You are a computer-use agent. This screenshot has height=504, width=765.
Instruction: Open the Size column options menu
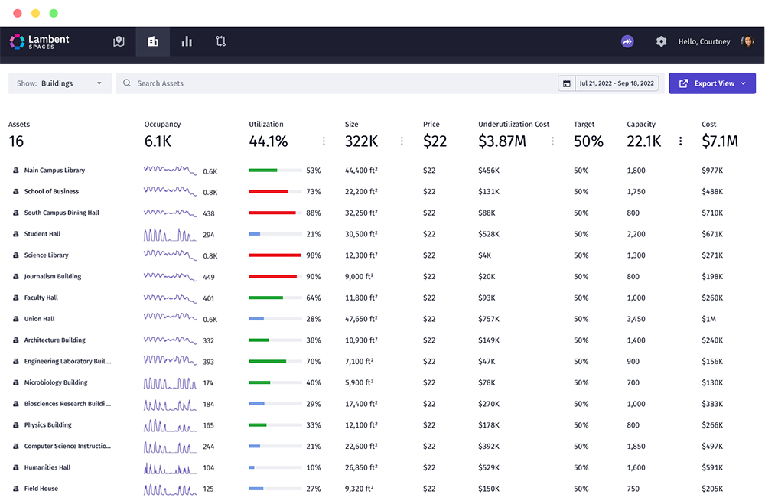click(402, 141)
